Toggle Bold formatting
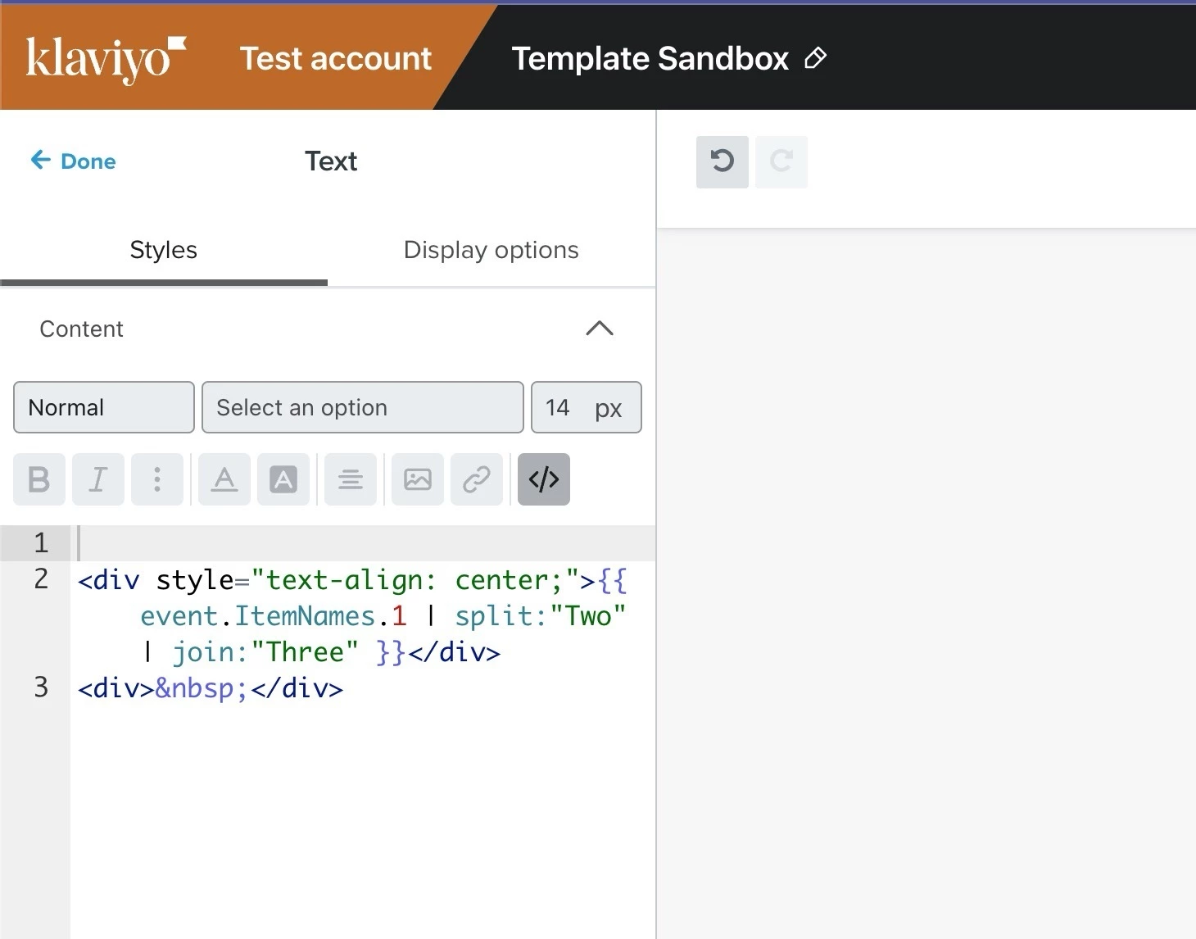The width and height of the screenshot is (1196, 939). click(x=39, y=479)
